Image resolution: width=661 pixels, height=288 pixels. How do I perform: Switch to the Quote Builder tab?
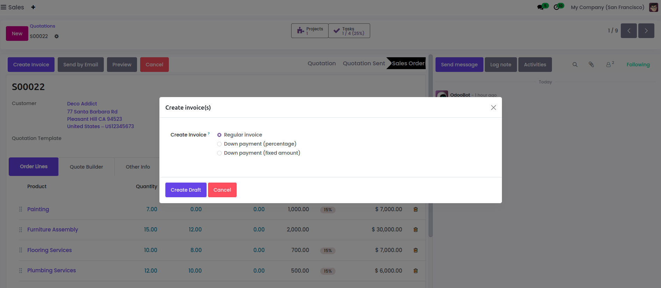click(x=86, y=167)
